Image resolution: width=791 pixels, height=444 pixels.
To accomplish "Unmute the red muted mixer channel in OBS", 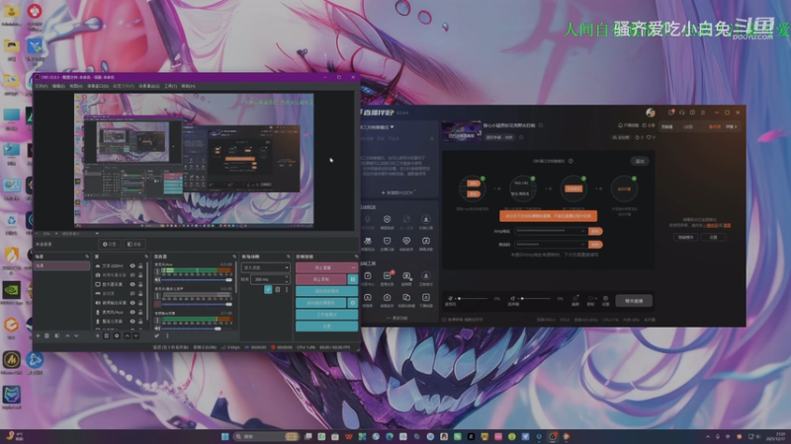I will [x=157, y=304].
